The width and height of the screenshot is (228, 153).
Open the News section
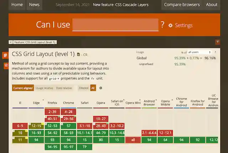34,5
